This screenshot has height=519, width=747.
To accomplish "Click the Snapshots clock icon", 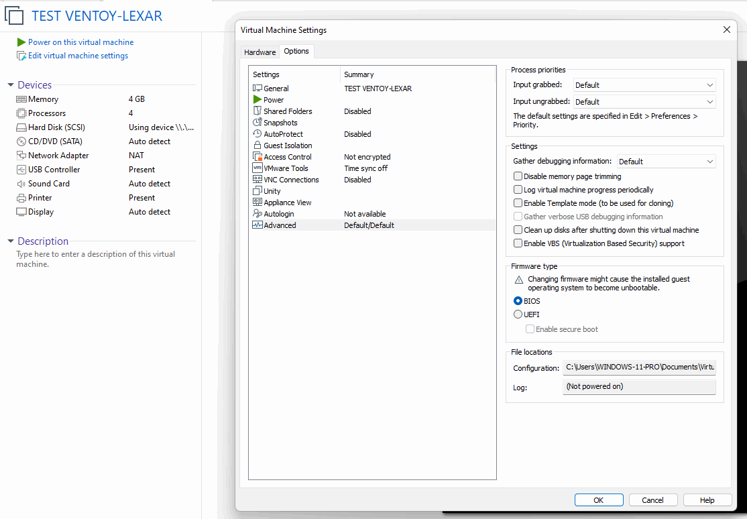I will click(x=257, y=123).
